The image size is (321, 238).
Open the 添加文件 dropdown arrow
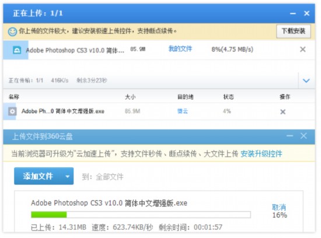67,176
